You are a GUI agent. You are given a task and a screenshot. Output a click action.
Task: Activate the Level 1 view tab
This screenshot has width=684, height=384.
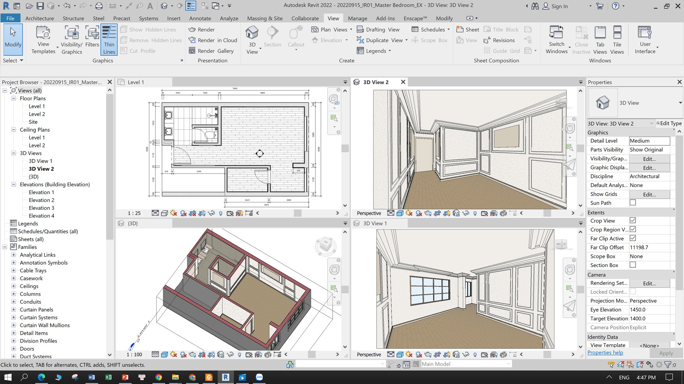pos(136,82)
